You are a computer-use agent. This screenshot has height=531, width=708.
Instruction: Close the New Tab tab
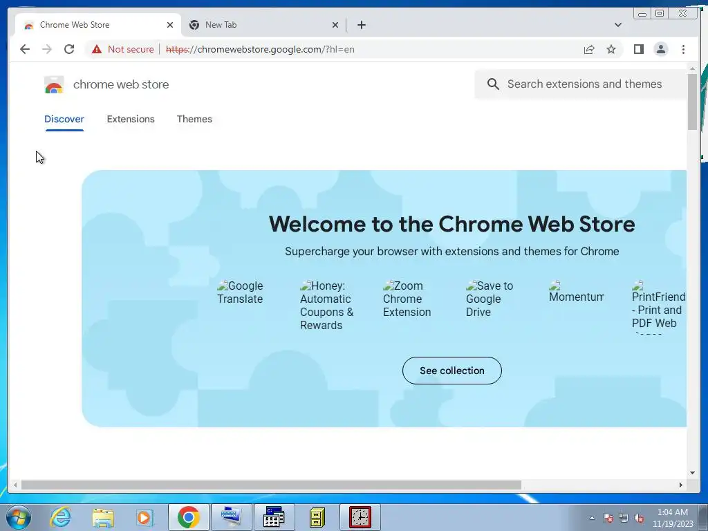click(335, 25)
